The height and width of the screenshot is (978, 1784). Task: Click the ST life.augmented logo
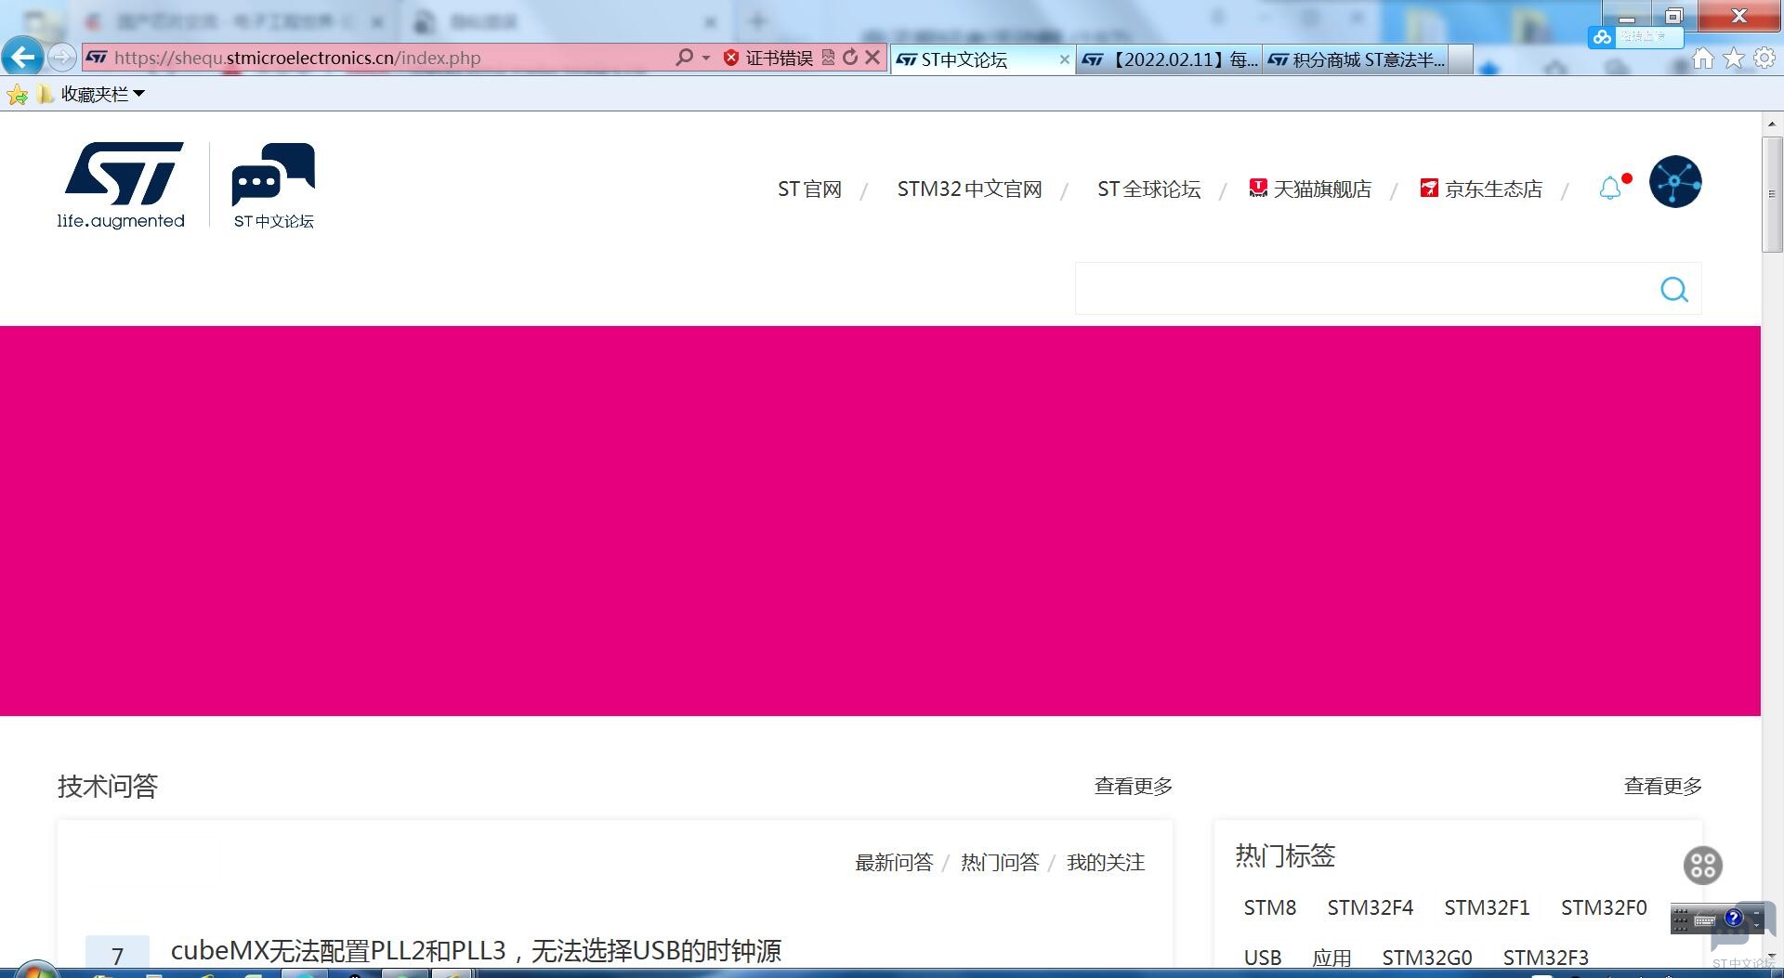[121, 185]
